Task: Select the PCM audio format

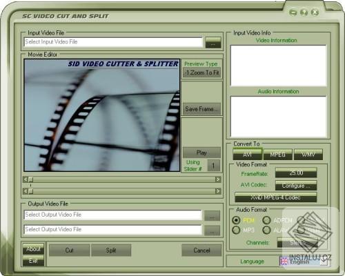Action: [236, 220]
